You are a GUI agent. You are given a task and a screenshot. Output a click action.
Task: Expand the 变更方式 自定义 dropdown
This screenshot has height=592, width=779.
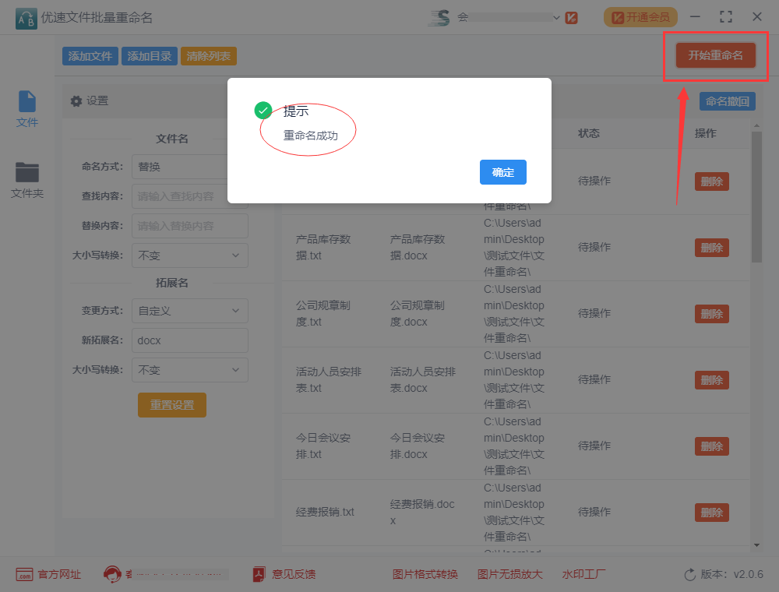click(x=189, y=311)
